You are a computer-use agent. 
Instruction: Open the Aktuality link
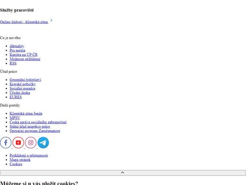point(17,46)
